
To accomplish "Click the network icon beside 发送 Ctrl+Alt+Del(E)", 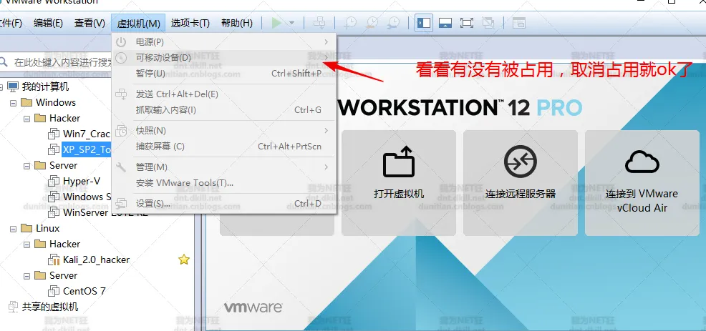I will click(x=121, y=94).
